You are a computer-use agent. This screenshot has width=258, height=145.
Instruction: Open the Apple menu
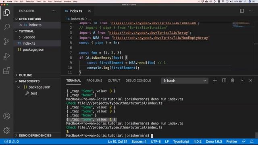click(4, 1)
